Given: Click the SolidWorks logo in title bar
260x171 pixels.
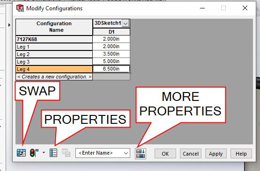Looking at the screenshot, I should (x=20, y=8).
